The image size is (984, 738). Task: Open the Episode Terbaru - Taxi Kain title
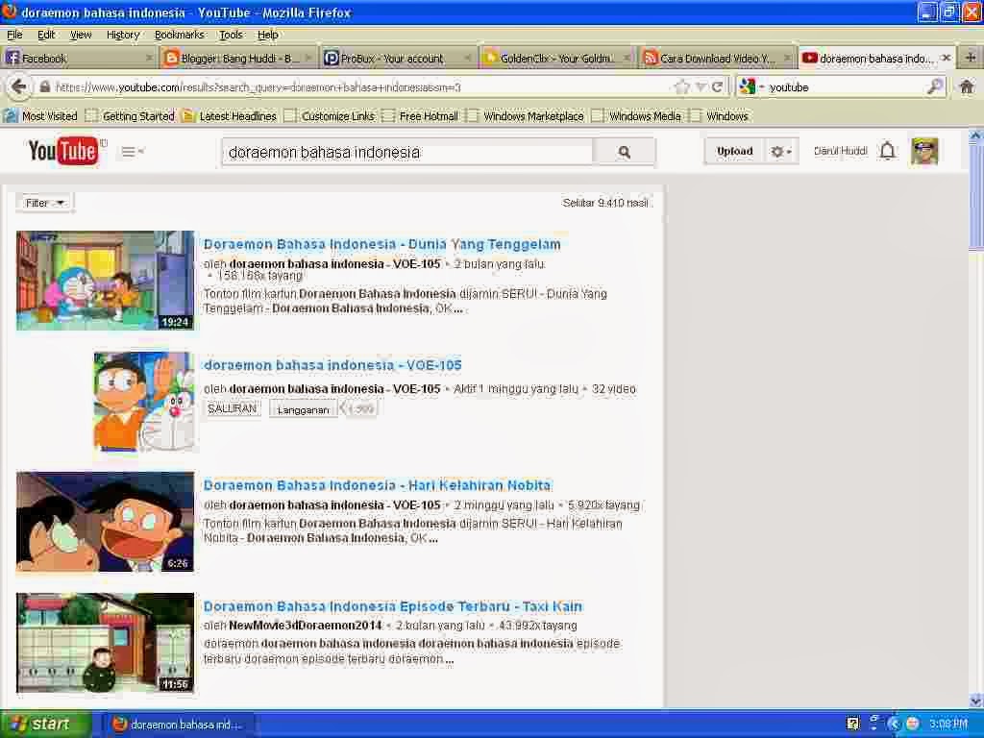pos(393,606)
